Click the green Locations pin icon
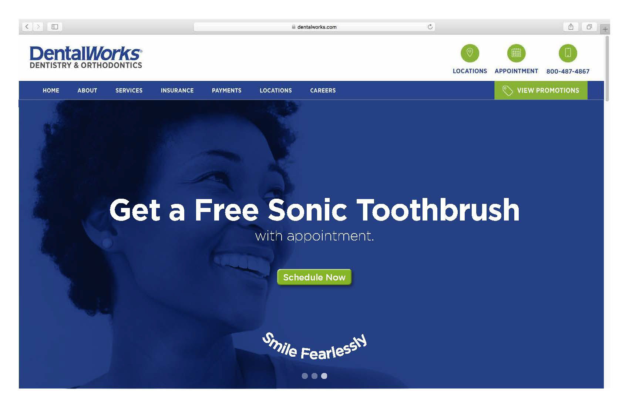The width and height of the screenshot is (629, 407). click(x=470, y=53)
